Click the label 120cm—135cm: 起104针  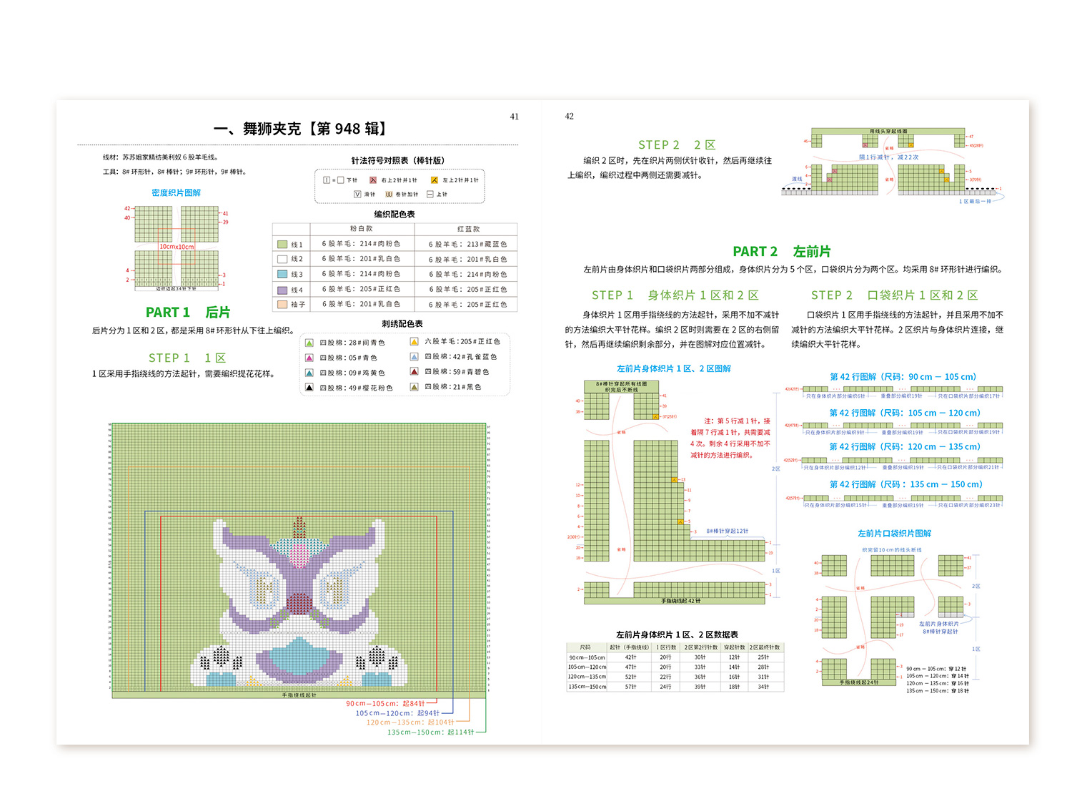410,722
